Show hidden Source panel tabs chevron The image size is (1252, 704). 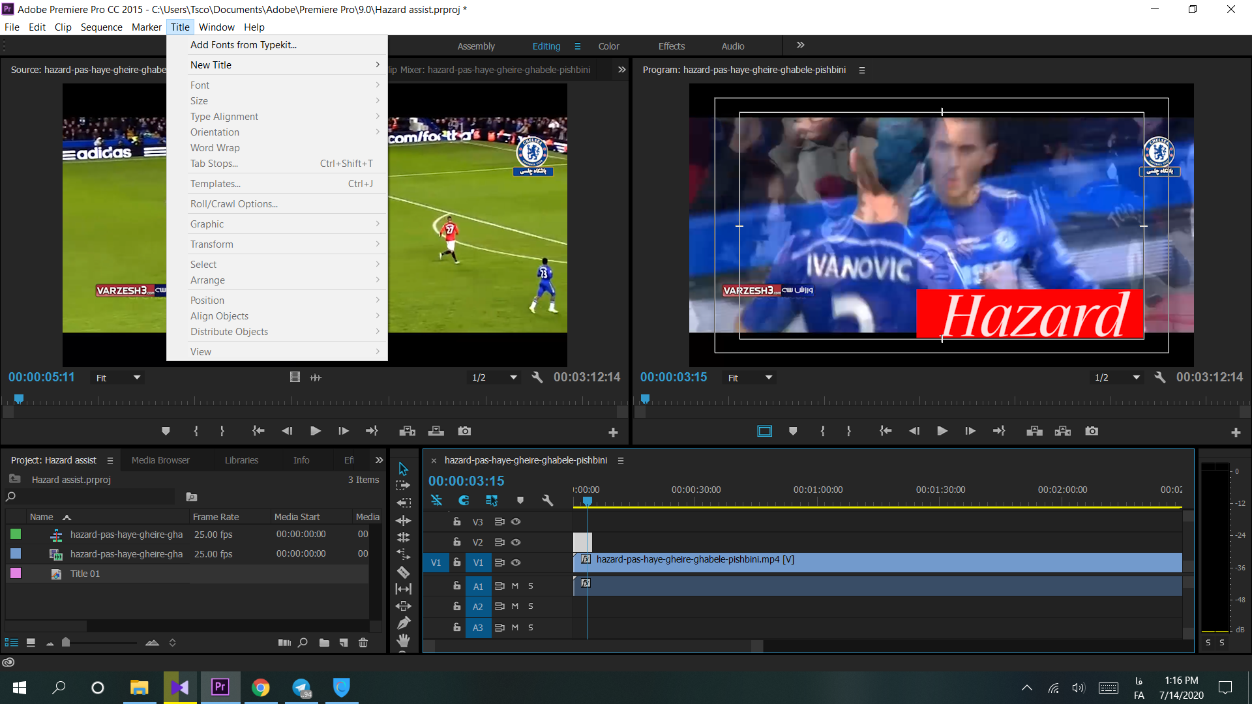pos(621,69)
